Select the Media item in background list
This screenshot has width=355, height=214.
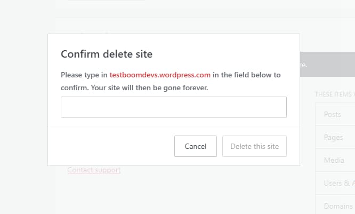pyautogui.click(x=335, y=160)
